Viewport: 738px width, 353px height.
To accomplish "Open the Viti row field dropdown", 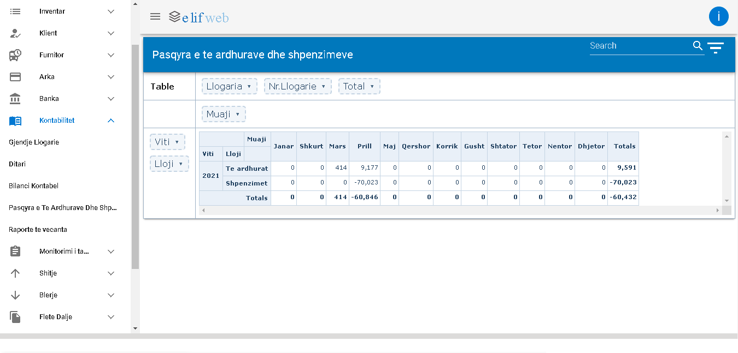I will [x=177, y=142].
